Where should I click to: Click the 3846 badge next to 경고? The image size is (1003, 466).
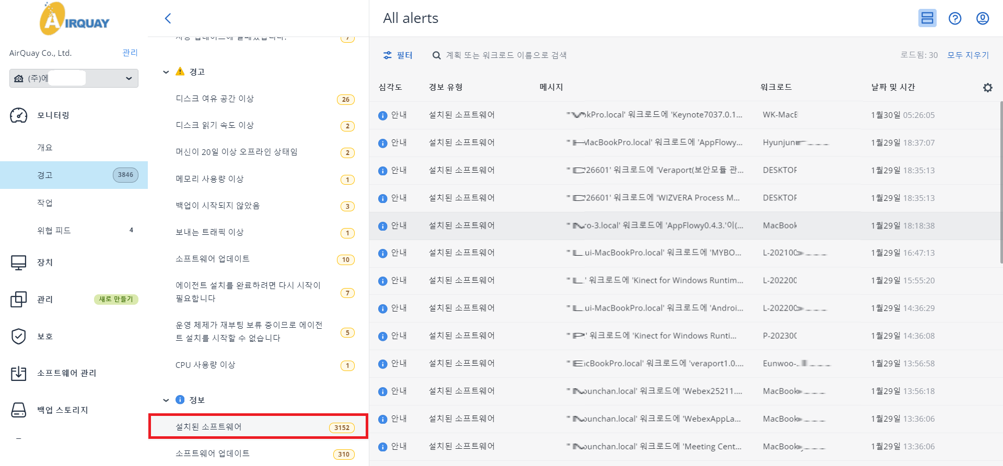[x=125, y=175]
